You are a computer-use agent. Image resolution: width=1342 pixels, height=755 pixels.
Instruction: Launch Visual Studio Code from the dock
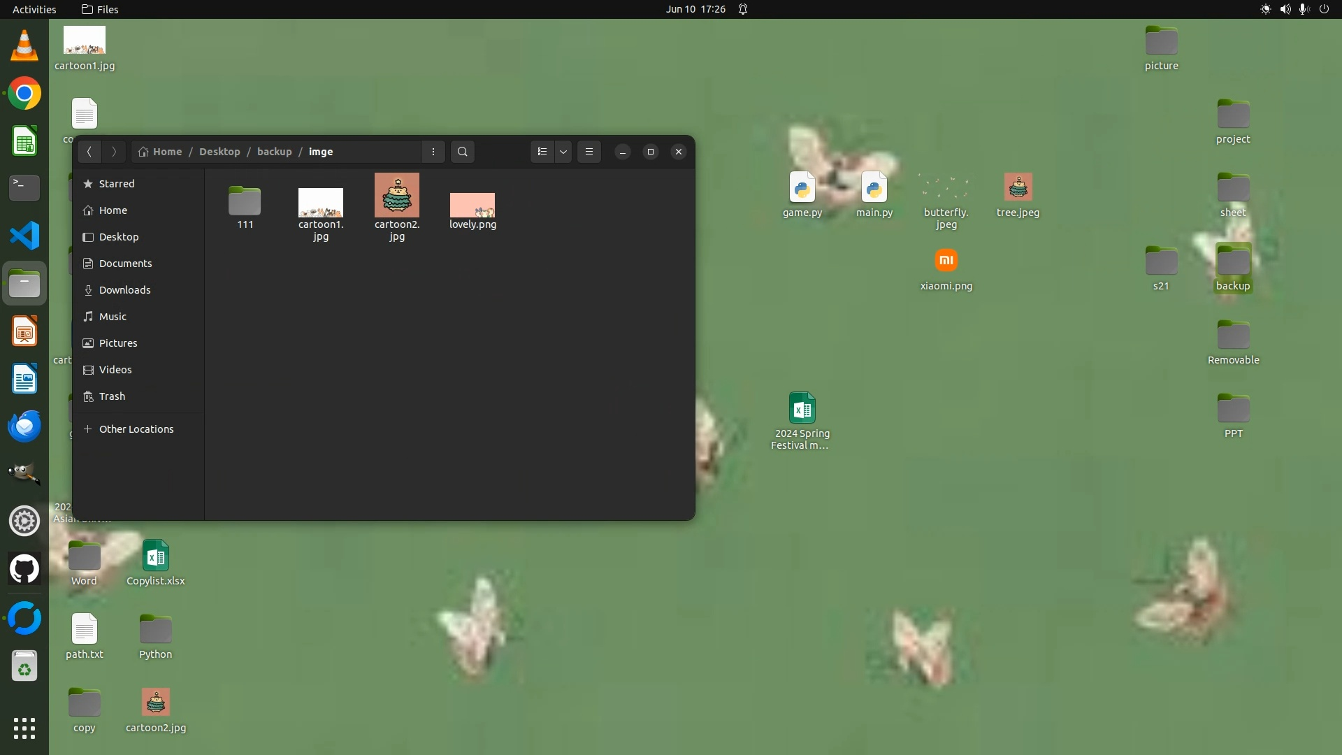pyautogui.click(x=24, y=236)
